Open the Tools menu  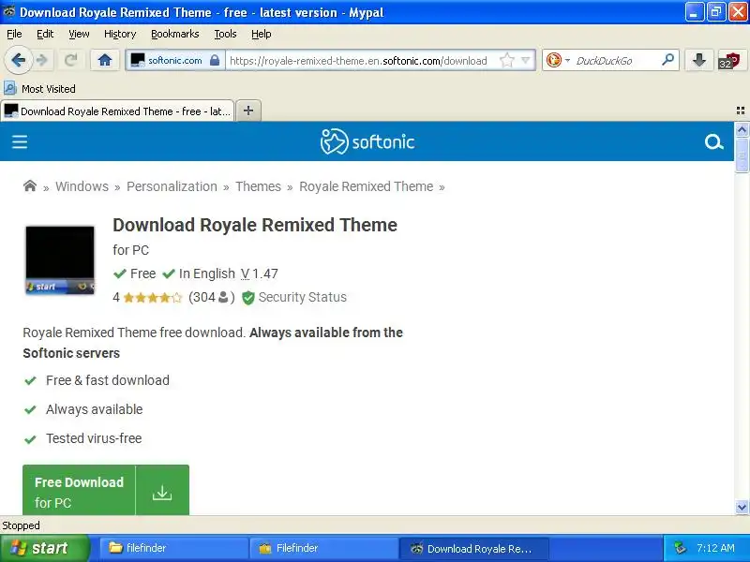(225, 34)
